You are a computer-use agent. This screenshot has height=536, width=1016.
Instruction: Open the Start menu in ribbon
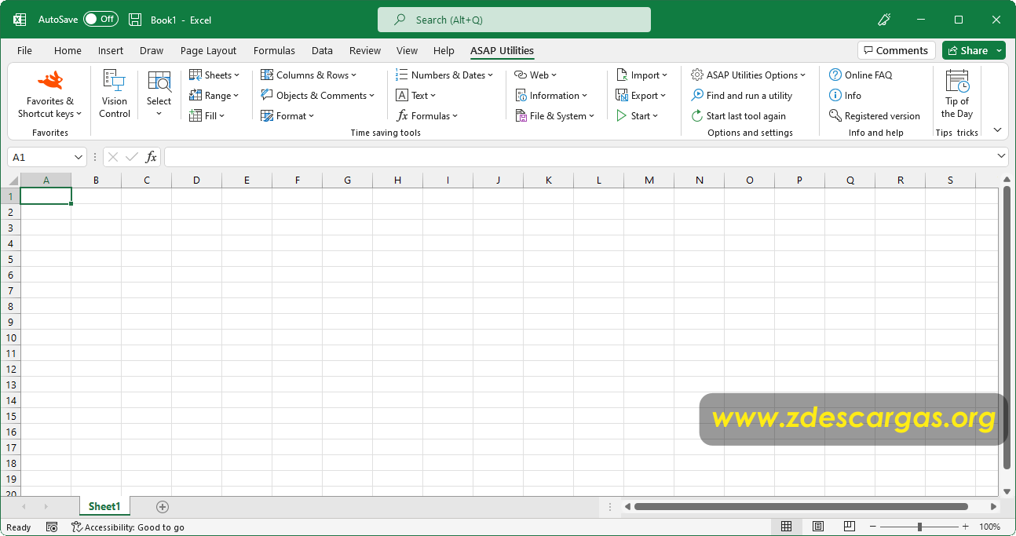pyautogui.click(x=637, y=116)
